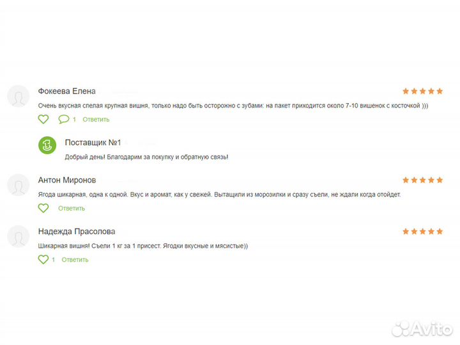Open comments bubble on Фокеева Елена's review
The image size is (460, 345).
coord(64,119)
